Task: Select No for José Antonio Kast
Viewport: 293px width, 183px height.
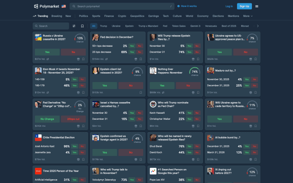Action: point(82,146)
